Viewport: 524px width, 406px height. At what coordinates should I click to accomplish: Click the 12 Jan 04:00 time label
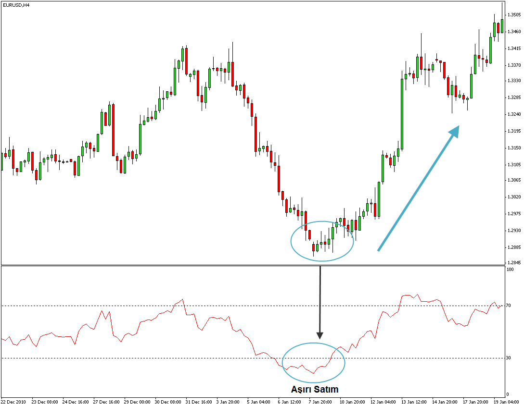tap(383, 402)
